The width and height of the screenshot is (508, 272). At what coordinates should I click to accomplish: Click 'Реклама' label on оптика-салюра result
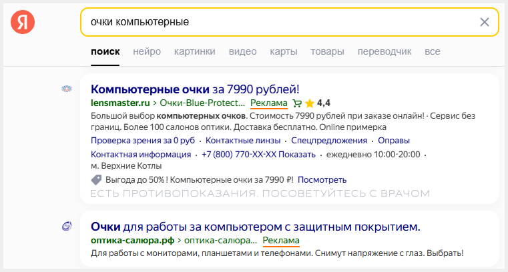coord(281,241)
